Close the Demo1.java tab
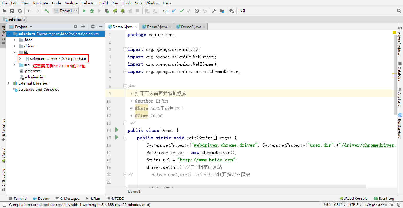This screenshot has height=208, width=403. point(136,27)
